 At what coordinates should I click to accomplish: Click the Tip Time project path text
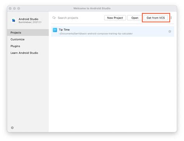[96, 34]
